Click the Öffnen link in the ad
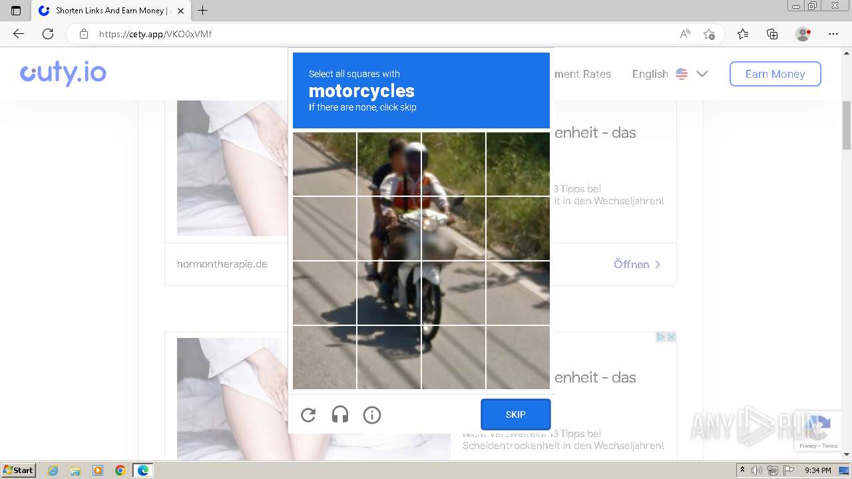The height and width of the screenshot is (479, 852). pyautogui.click(x=637, y=264)
